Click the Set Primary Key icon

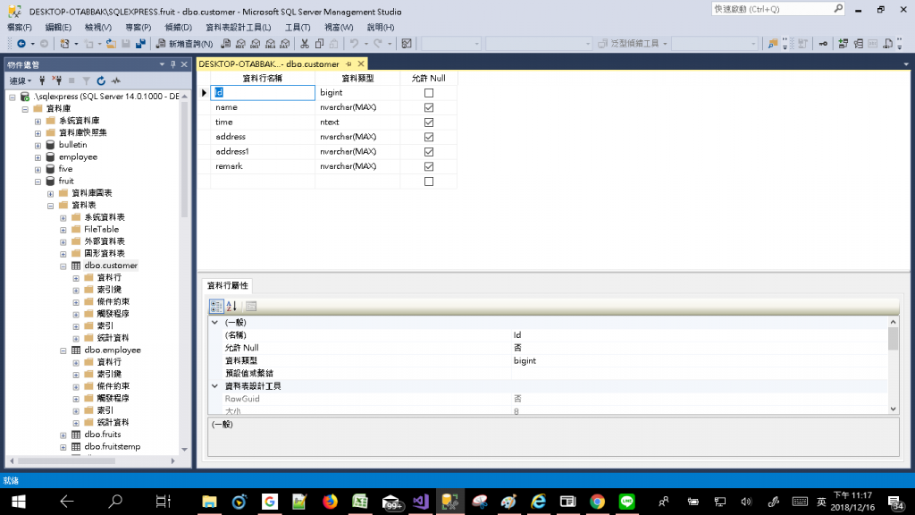[x=823, y=44]
